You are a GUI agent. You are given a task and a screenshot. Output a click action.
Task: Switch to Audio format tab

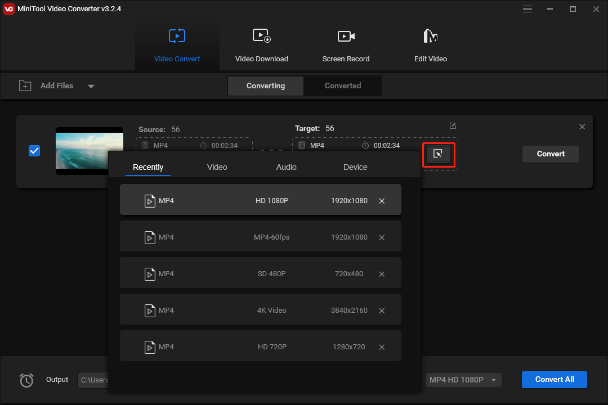tap(286, 167)
